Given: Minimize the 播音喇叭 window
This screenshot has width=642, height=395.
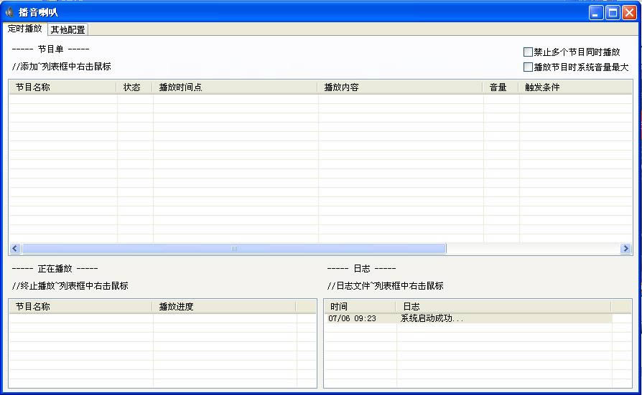Looking at the screenshot, I should [596, 13].
